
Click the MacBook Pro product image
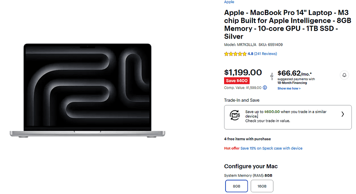(88, 91)
